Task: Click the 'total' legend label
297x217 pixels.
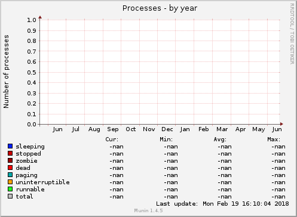Action: [25, 197]
